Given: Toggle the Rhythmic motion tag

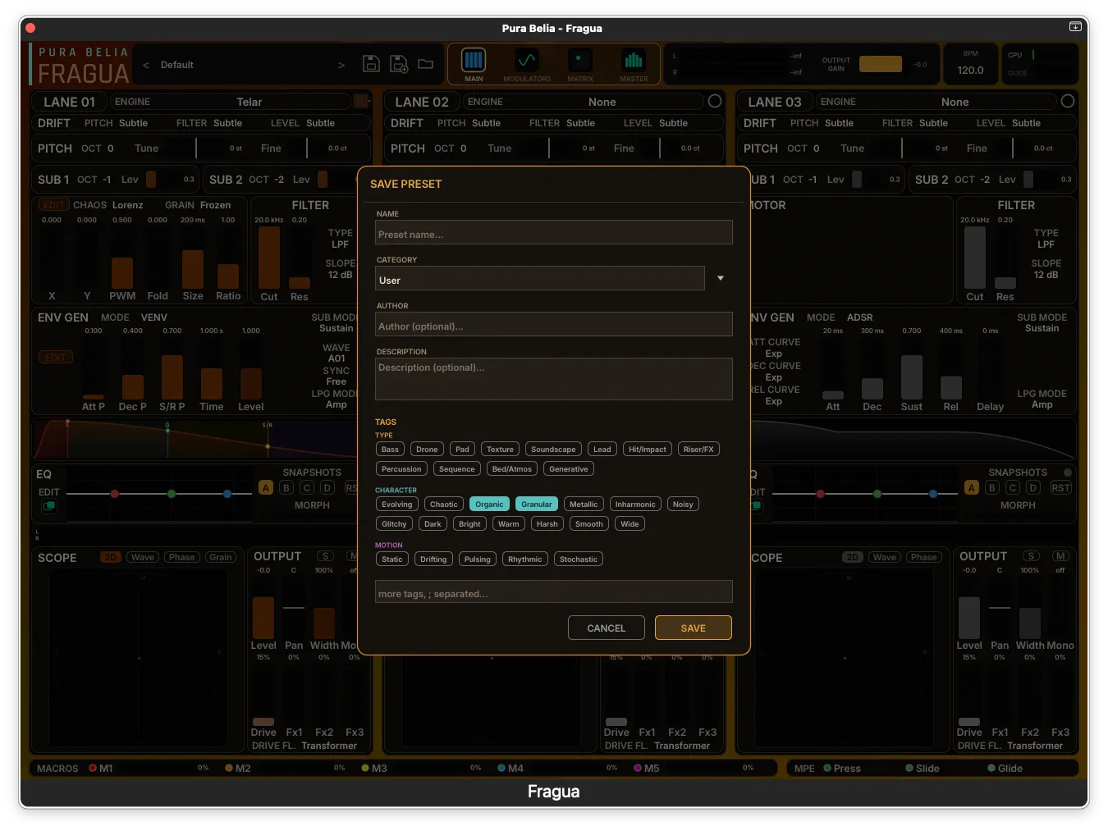Looking at the screenshot, I should point(525,559).
